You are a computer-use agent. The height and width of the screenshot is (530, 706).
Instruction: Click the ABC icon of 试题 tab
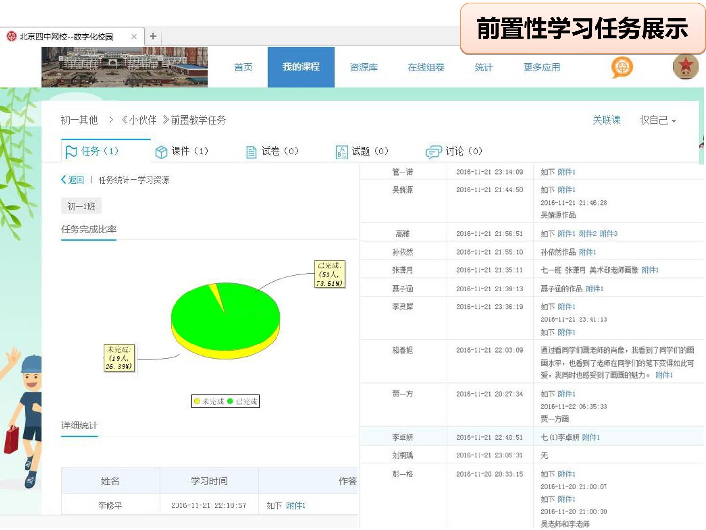pos(342,152)
